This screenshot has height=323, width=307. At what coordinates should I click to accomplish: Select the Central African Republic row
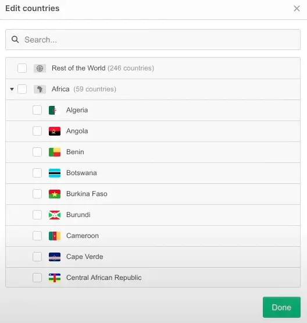[x=153, y=278]
